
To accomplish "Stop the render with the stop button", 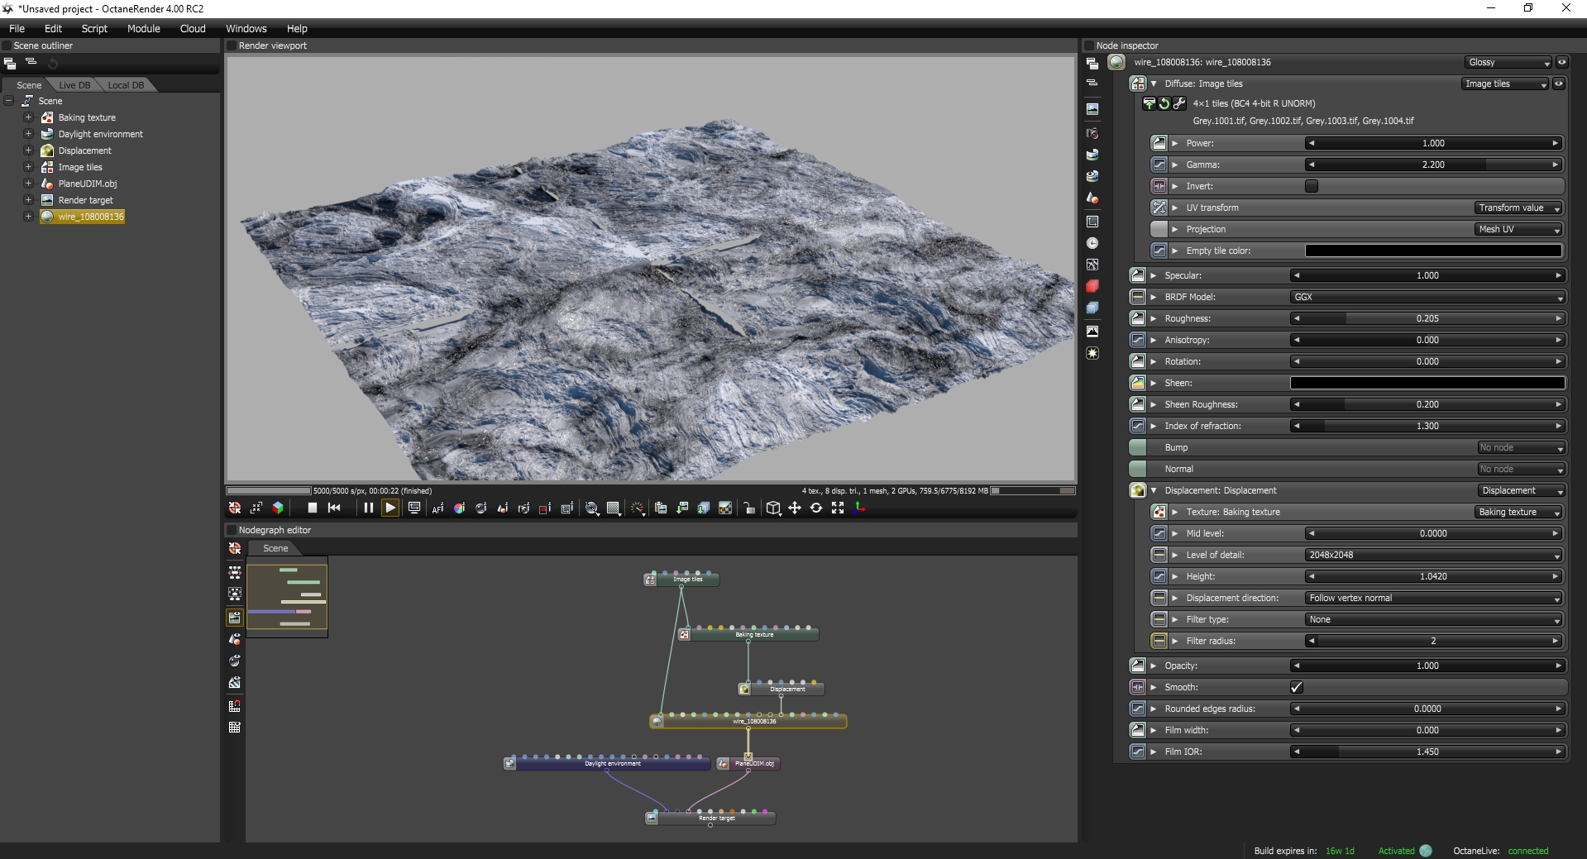I will click(313, 508).
